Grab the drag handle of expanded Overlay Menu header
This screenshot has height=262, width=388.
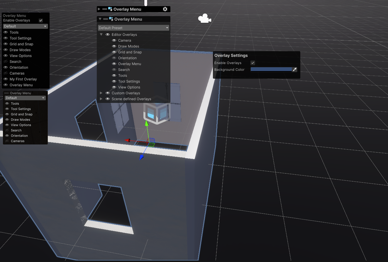[106, 19]
